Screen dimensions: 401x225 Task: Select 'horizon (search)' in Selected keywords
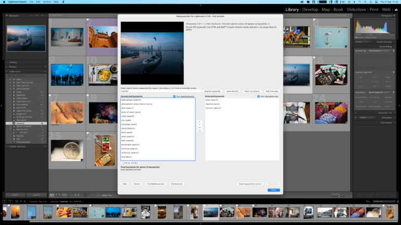click(x=214, y=108)
